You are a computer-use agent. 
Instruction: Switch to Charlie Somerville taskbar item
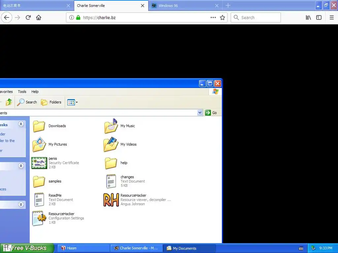coord(136,248)
